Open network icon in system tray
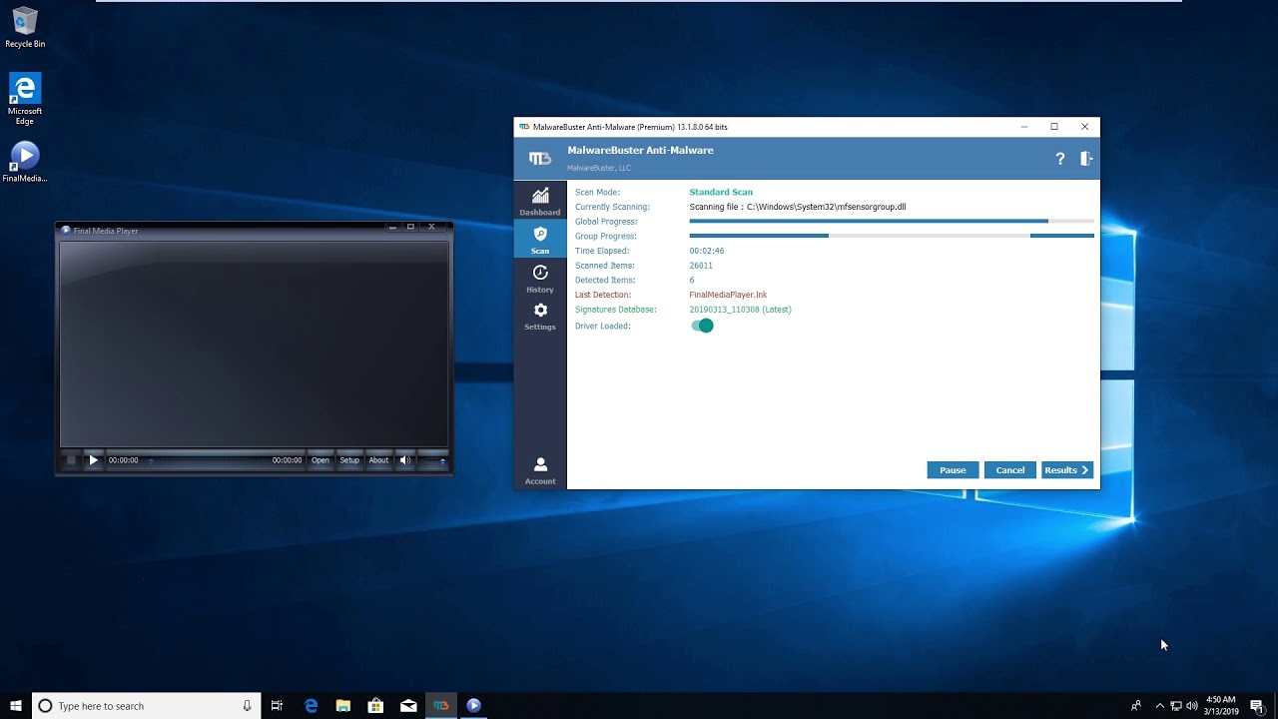 click(1176, 706)
